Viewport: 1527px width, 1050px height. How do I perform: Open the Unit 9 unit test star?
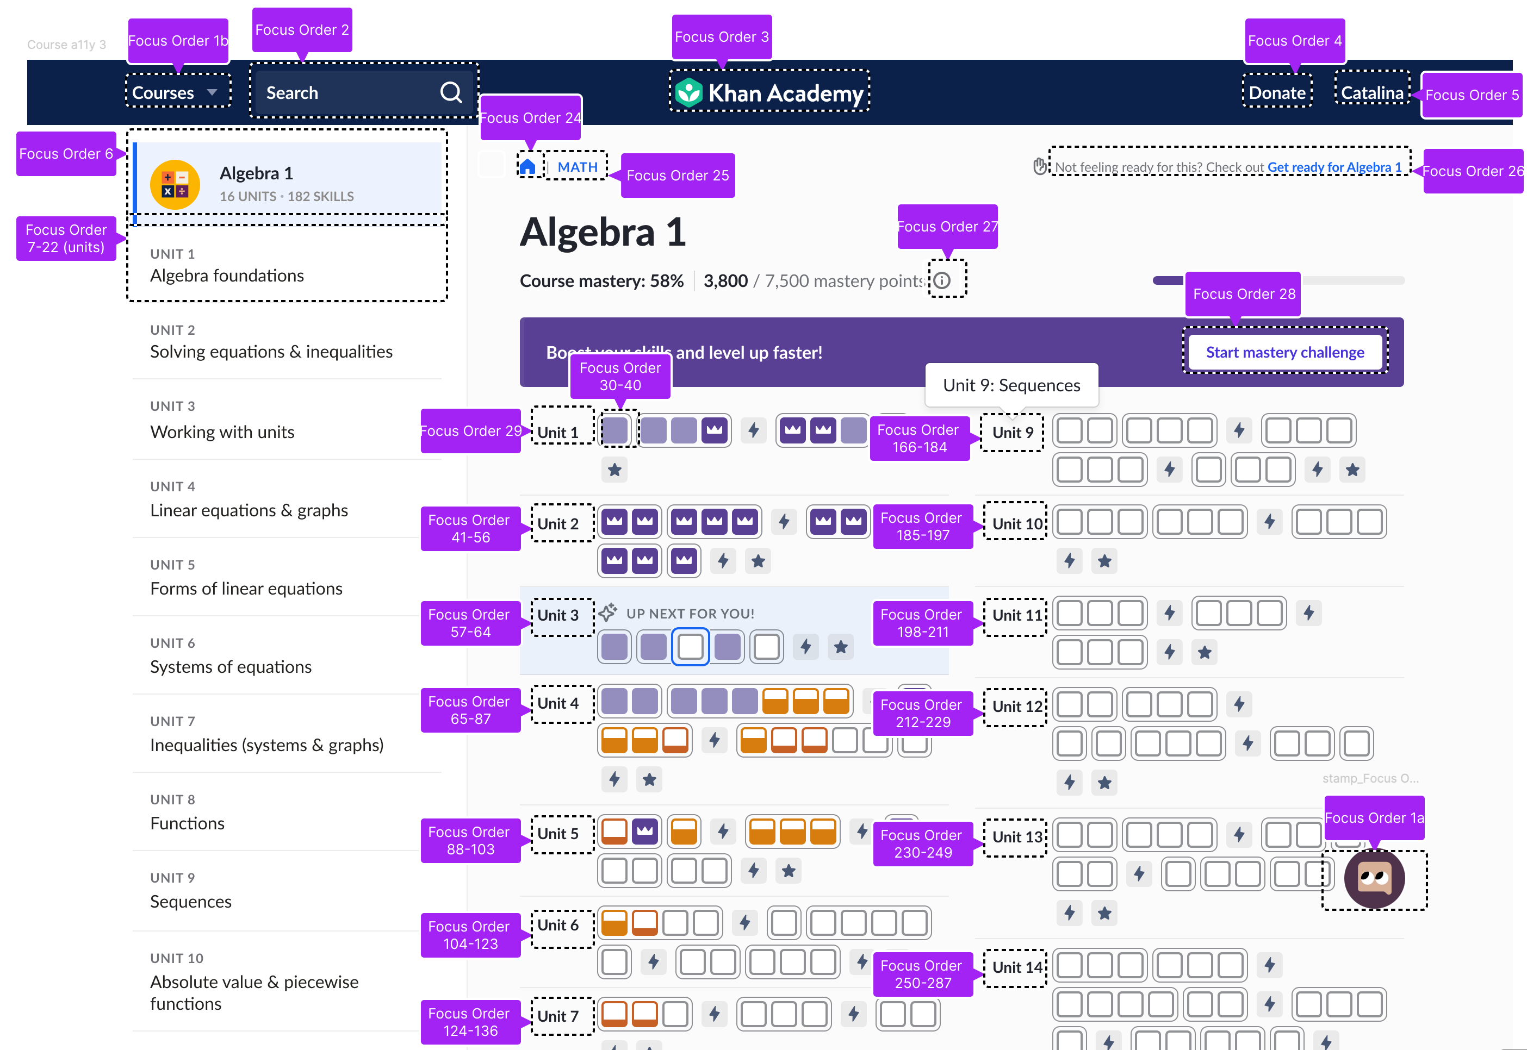1352,470
